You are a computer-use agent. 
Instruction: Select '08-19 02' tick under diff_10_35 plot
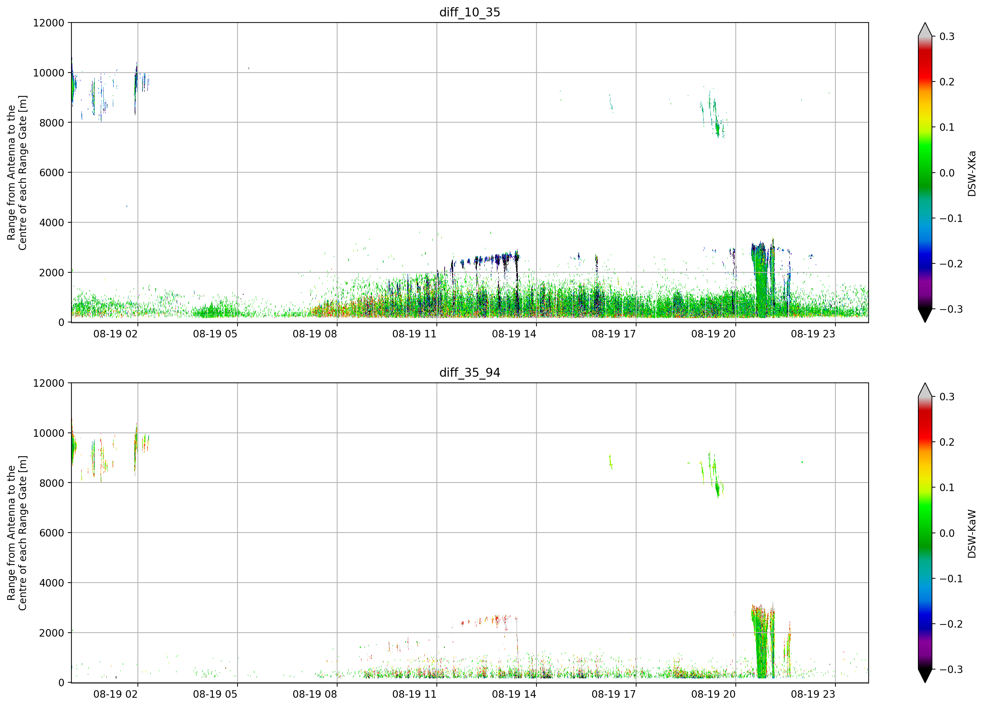(x=115, y=334)
